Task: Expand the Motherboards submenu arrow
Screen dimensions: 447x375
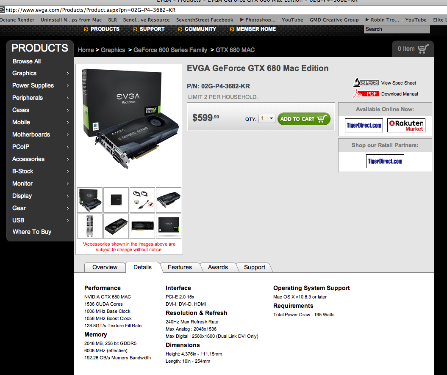Action: pyautogui.click(x=67, y=134)
